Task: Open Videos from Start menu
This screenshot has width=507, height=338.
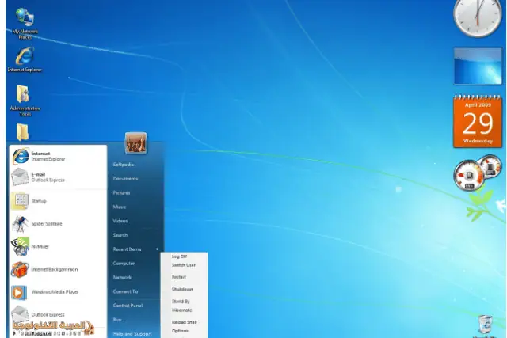Action: click(120, 221)
